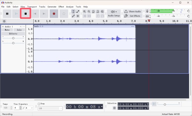Open the File menu
The width and height of the screenshot is (192, 116).
tap(3, 7)
